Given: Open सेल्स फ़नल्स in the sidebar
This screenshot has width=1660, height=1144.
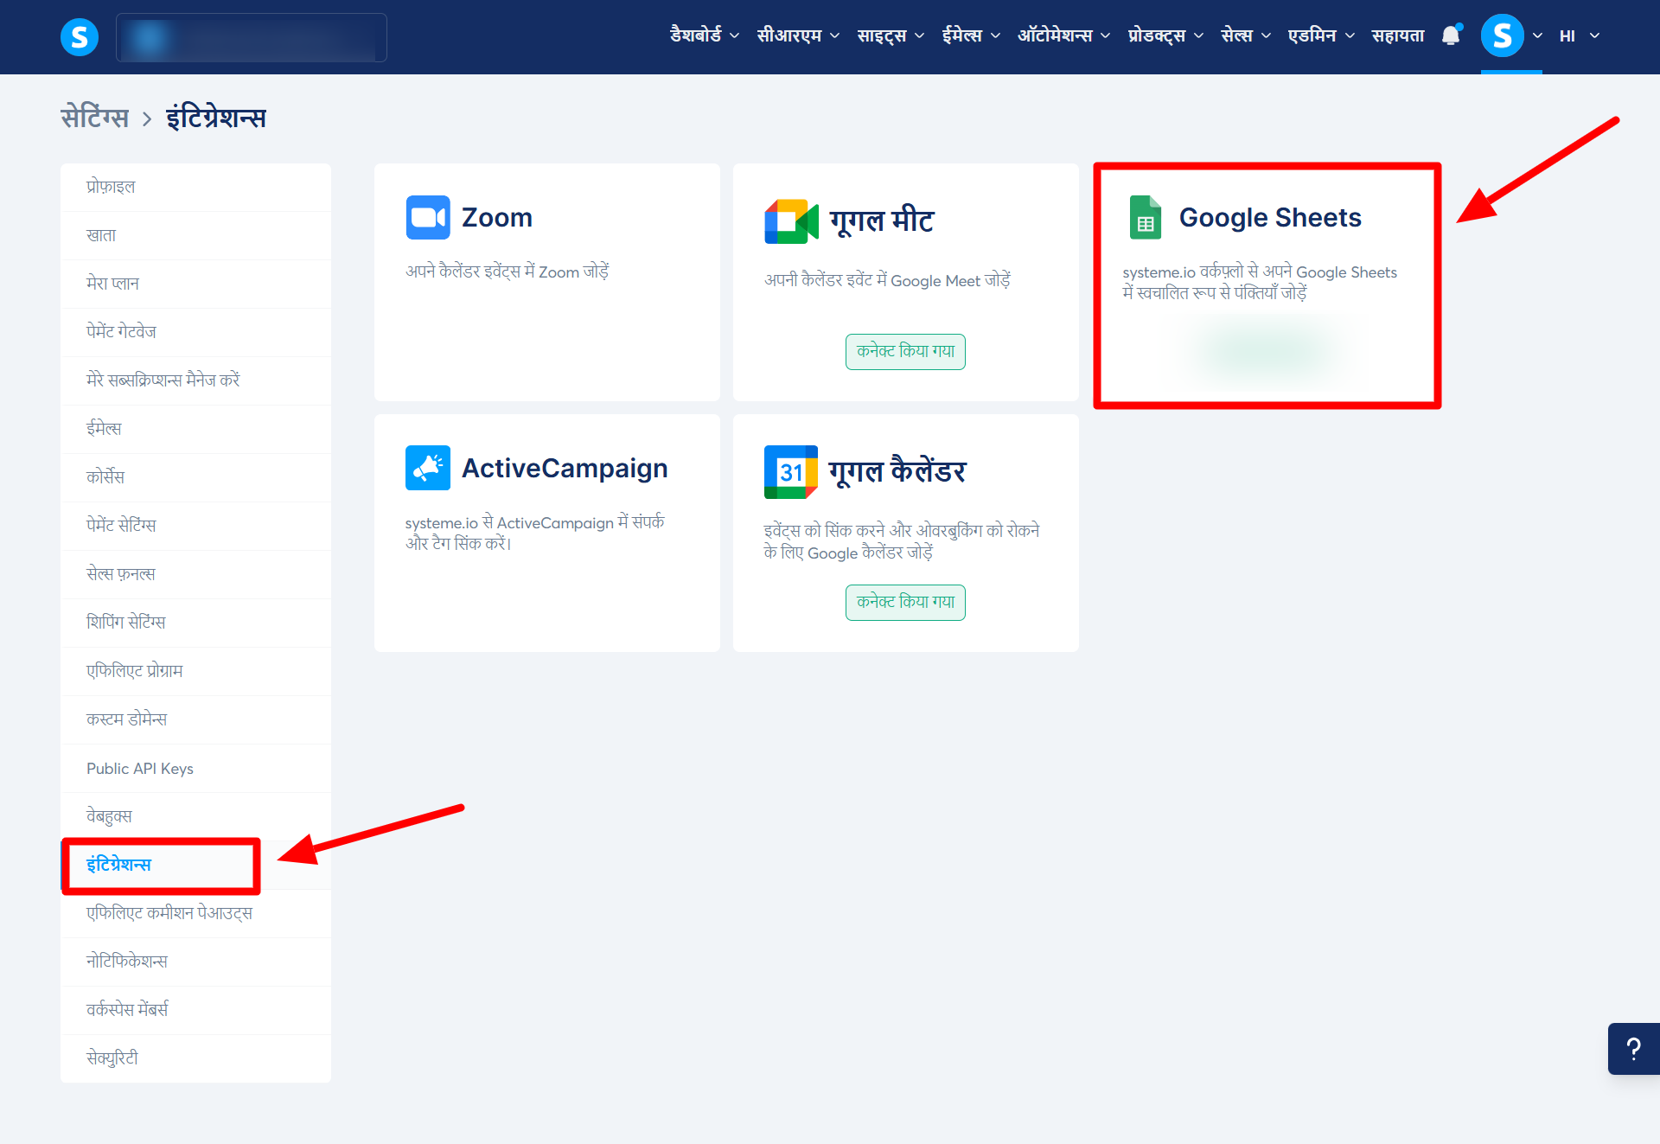Looking at the screenshot, I should pos(195,574).
